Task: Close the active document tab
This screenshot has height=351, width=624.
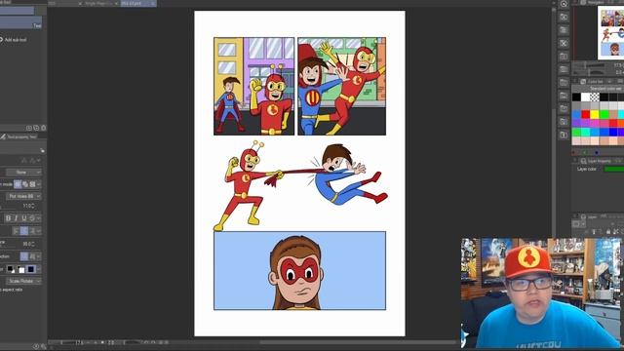Action: tap(152, 4)
